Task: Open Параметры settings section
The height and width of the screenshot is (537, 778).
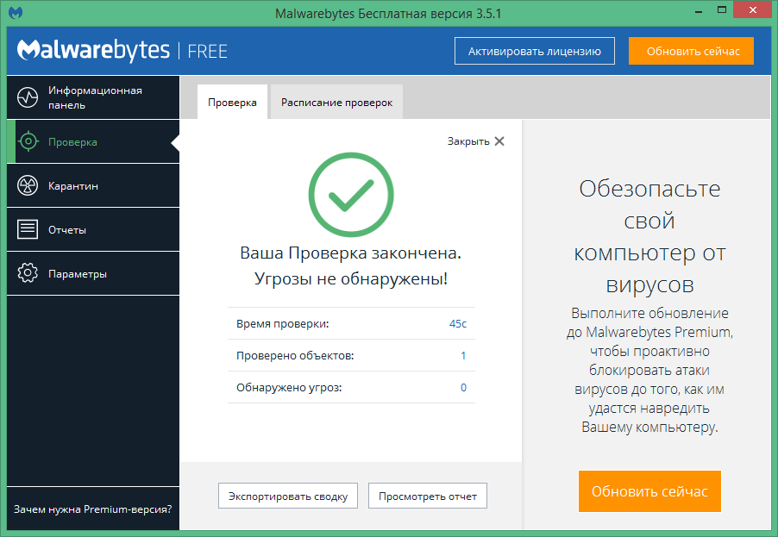Action: coord(93,273)
